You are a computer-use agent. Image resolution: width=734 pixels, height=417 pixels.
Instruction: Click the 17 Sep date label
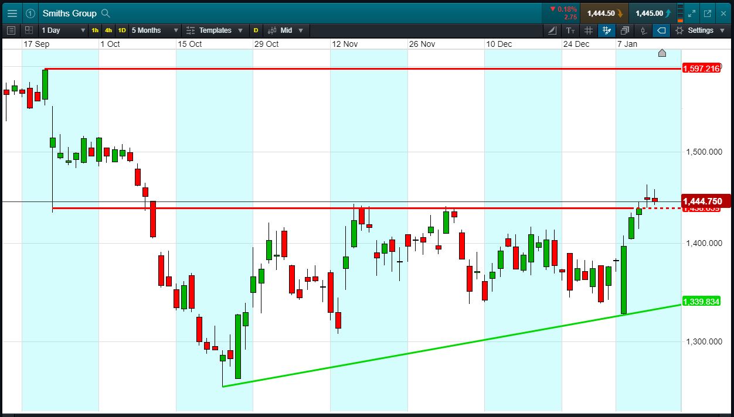click(x=36, y=44)
